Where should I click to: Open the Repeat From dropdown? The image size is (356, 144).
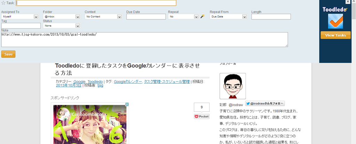coord(228,17)
